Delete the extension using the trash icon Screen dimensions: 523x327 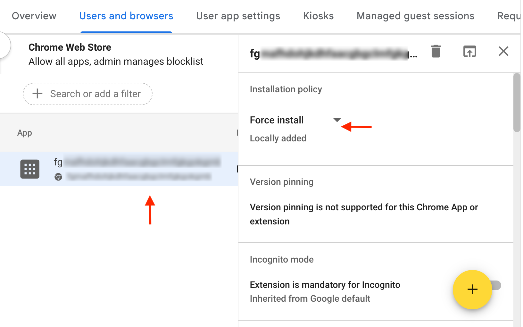pyautogui.click(x=436, y=51)
